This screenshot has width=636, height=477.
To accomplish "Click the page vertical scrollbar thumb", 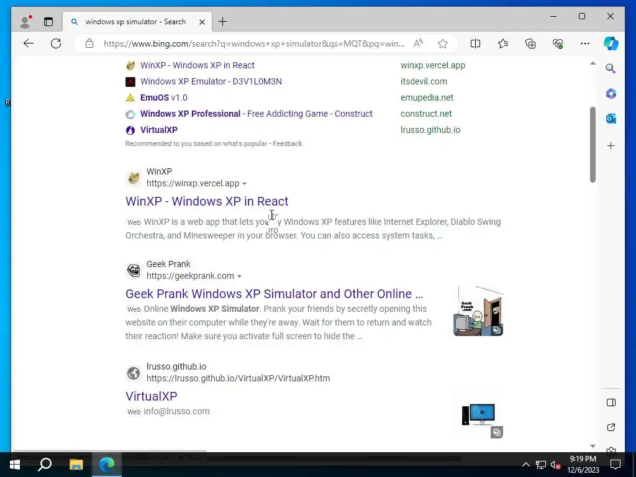I will 593,144.
